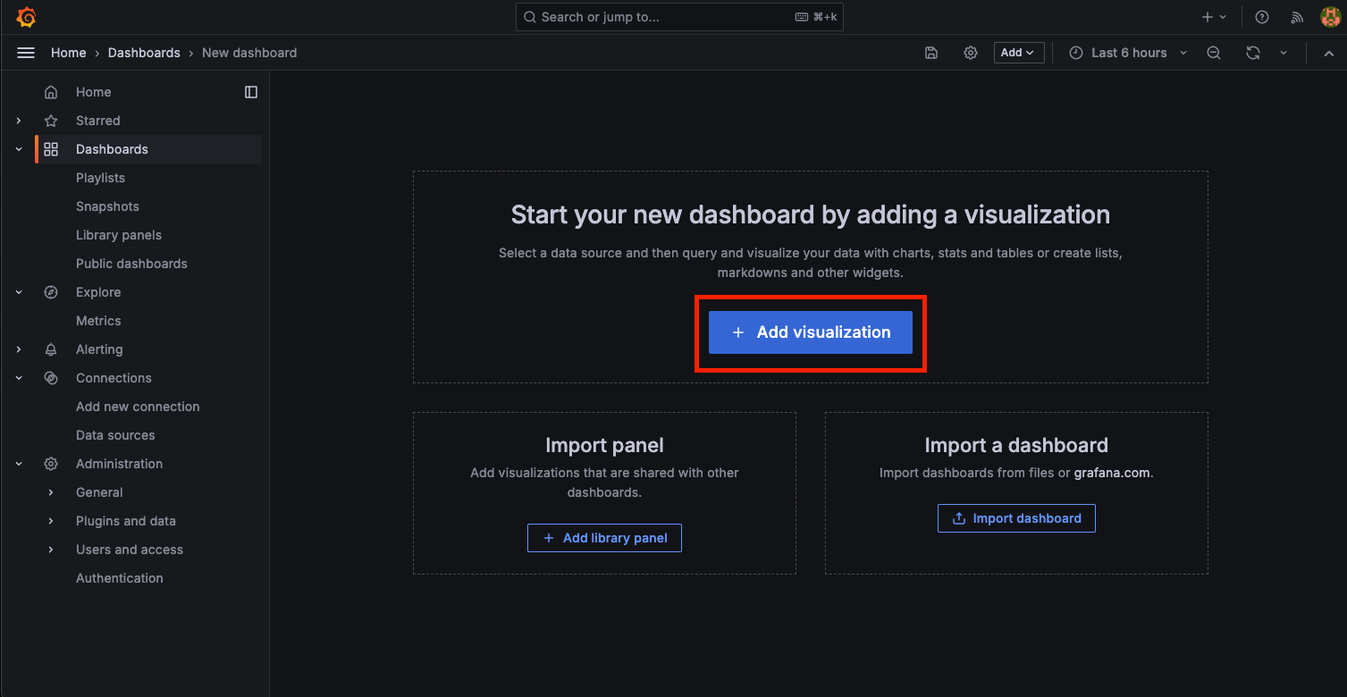Collapse the Explore section chevron
The height and width of the screenshot is (697, 1347).
[19, 292]
